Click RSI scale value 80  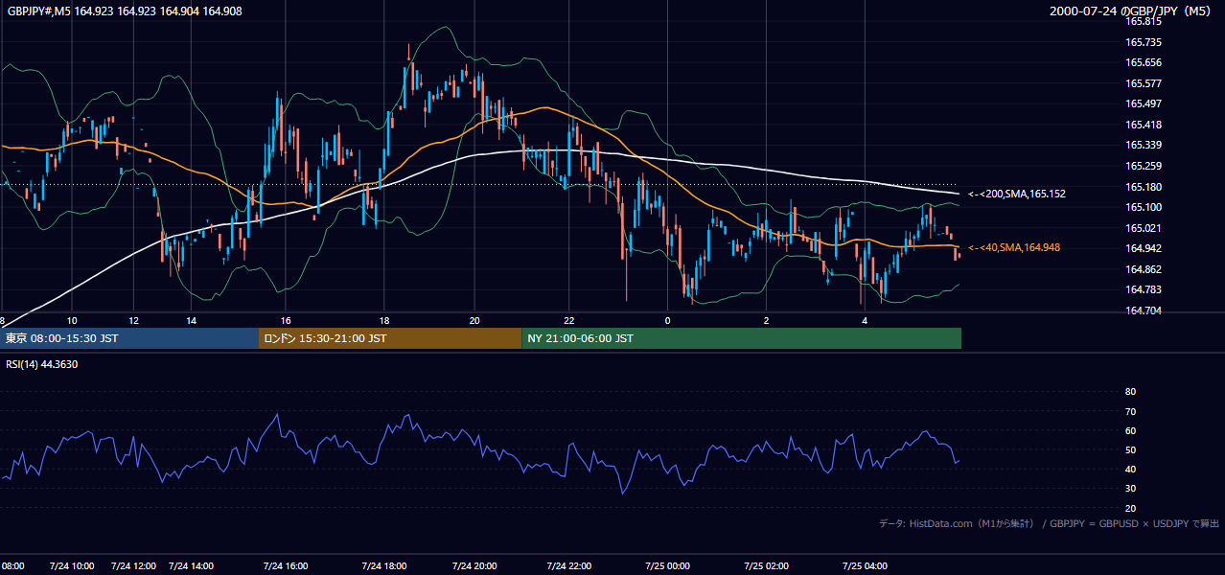1130,392
